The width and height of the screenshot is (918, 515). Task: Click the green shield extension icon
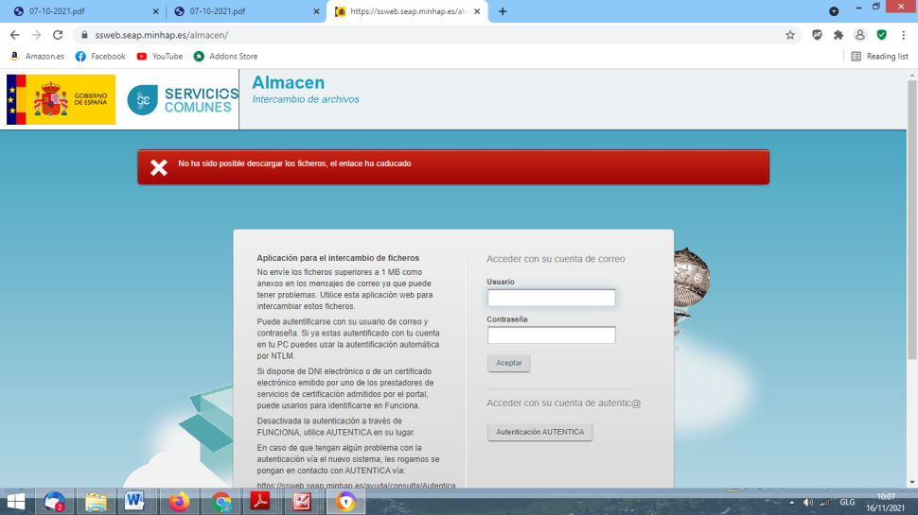point(881,35)
